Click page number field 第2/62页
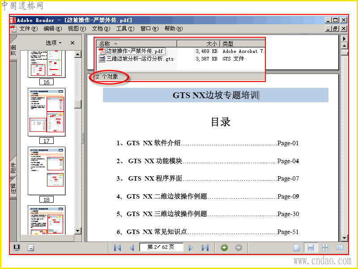This screenshot has width=358, height=269. [x=161, y=247]
